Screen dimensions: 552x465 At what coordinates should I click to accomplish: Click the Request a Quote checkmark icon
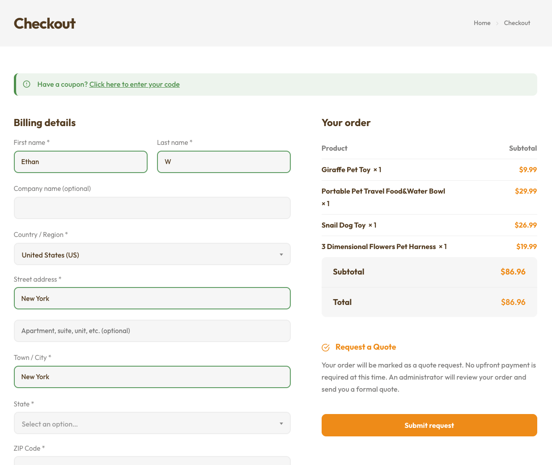click(326, 347)
